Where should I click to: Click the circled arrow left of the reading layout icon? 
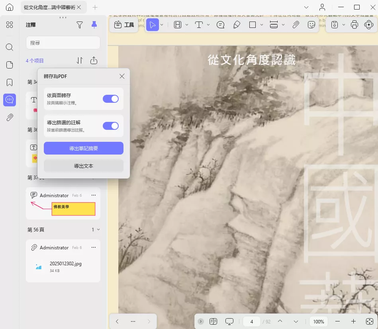point(201,321)
